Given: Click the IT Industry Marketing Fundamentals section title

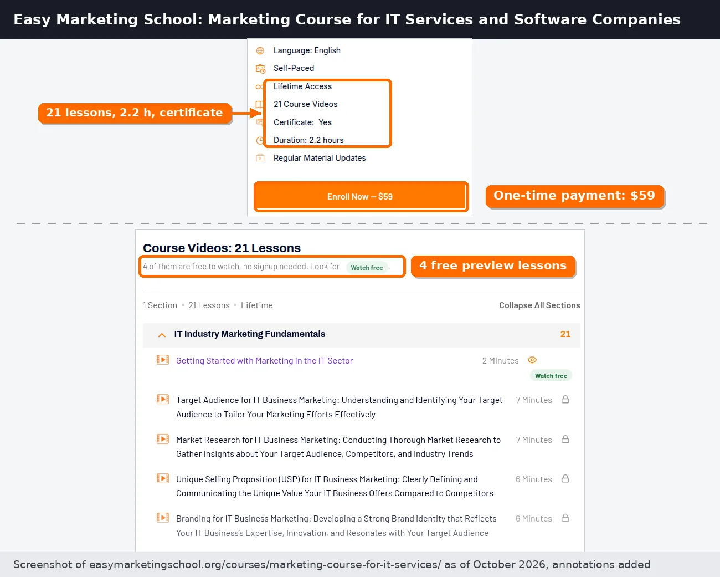Looking at the screenshot, I should click(x=250, y=334).
